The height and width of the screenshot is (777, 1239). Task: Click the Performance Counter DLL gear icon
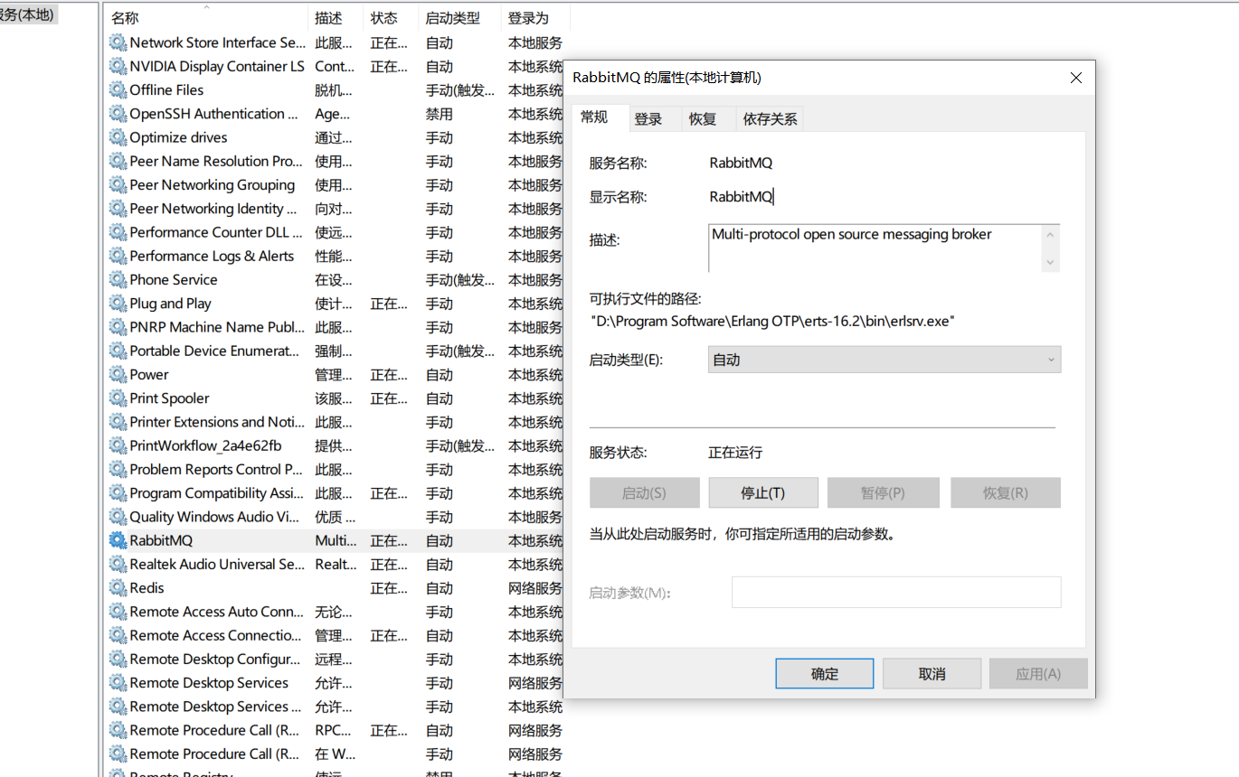pos(118,232)
